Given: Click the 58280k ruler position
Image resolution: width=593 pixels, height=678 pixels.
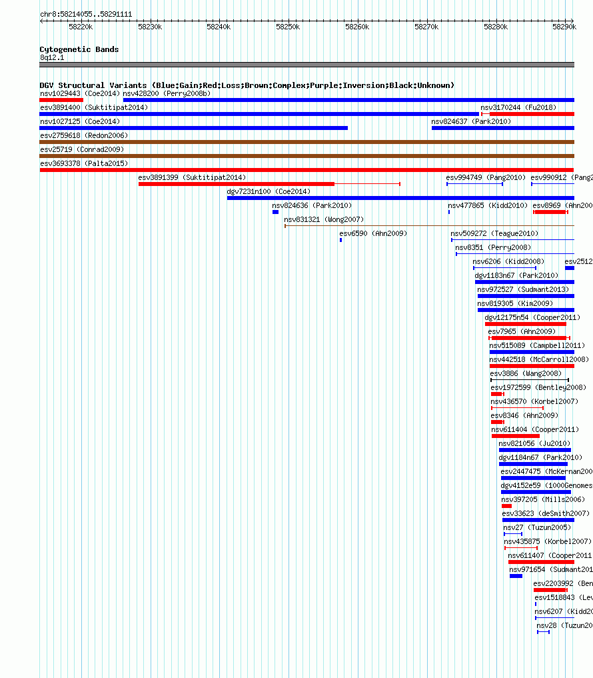Looking at the screenshot, I should (496, 27).
